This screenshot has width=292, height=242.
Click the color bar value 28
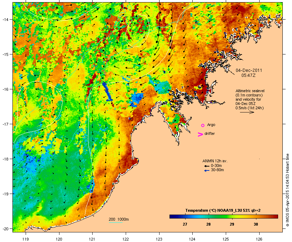(208, 224)
